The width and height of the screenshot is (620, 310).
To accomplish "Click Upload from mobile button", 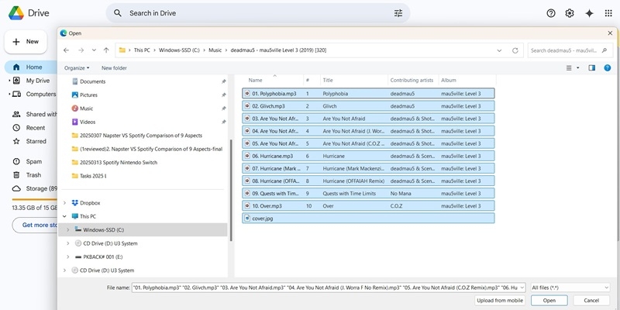I will [x=500, y=301].
